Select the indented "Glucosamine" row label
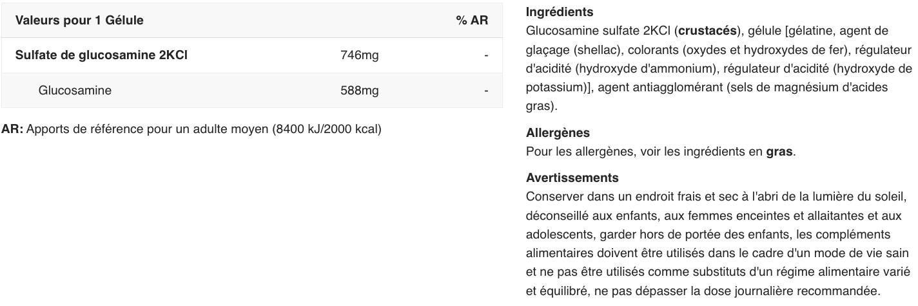This screenshot has width=918, height=306. click(75, 91)
